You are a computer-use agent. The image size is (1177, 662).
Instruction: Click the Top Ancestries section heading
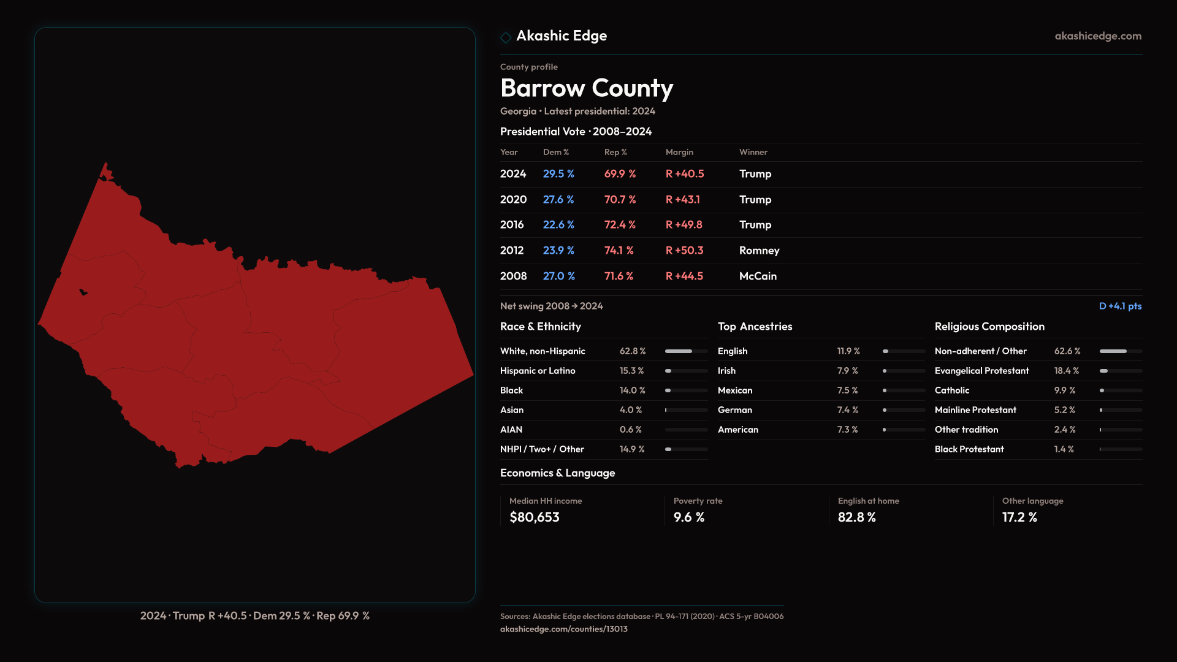pyautogui.click(x=755, y=327)
